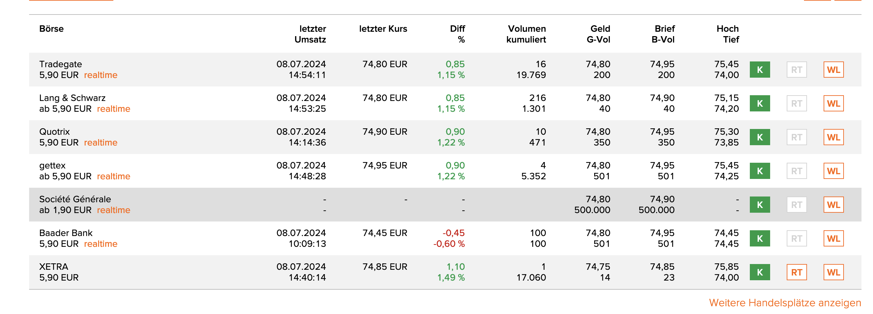Viewport: 873px width, 314px height.
Task: Click the Baader Bank realtime link
Action: pyautogui.click(x=100, y=244)
